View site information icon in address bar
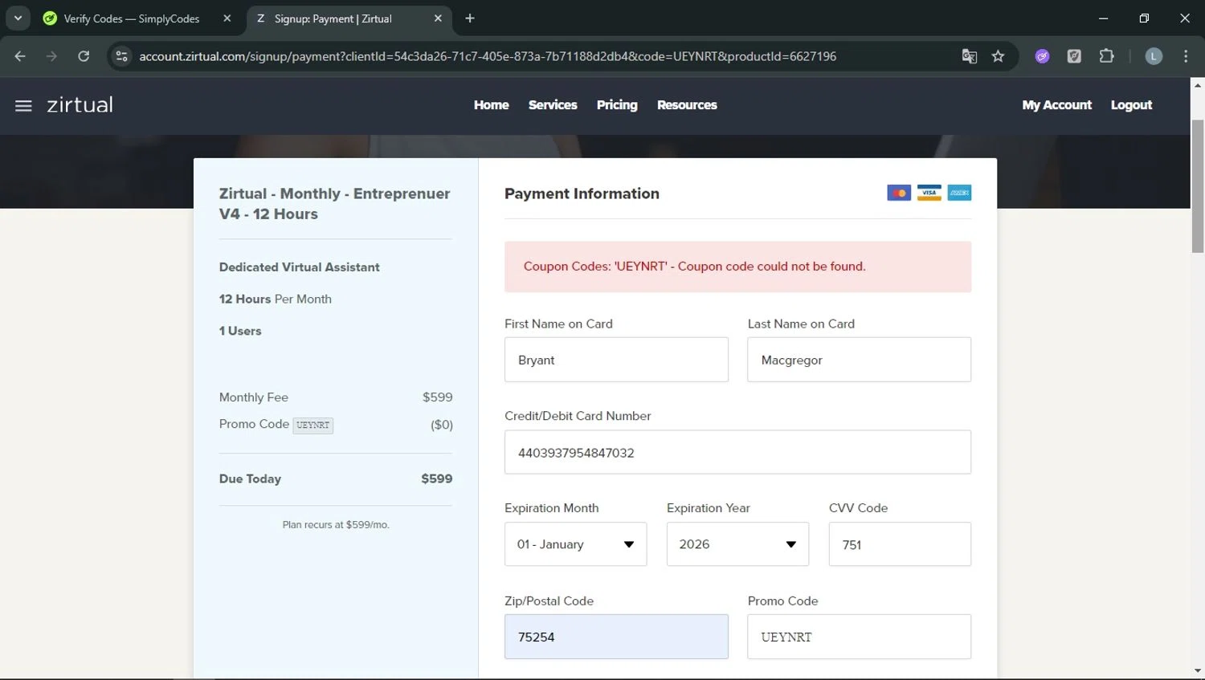 tap(121, 56)
